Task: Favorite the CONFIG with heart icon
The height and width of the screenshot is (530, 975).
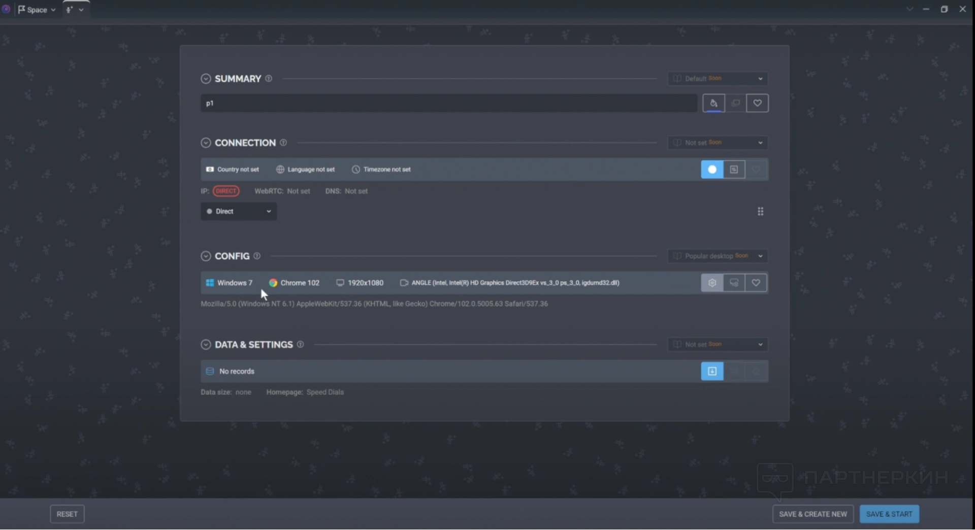Action: [756, 283]
